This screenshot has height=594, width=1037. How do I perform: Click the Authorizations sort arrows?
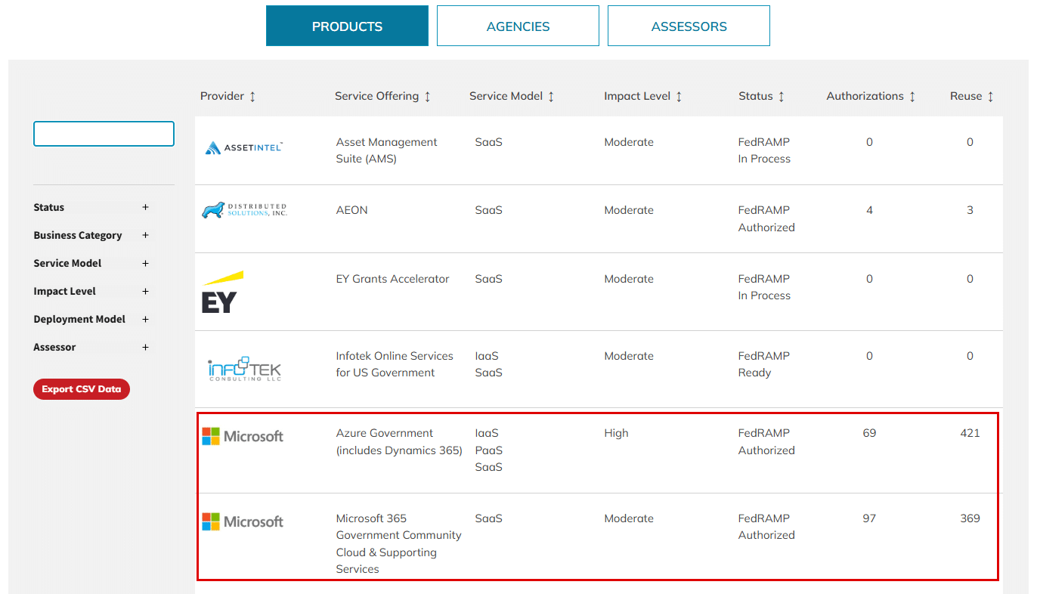point(912,97)
